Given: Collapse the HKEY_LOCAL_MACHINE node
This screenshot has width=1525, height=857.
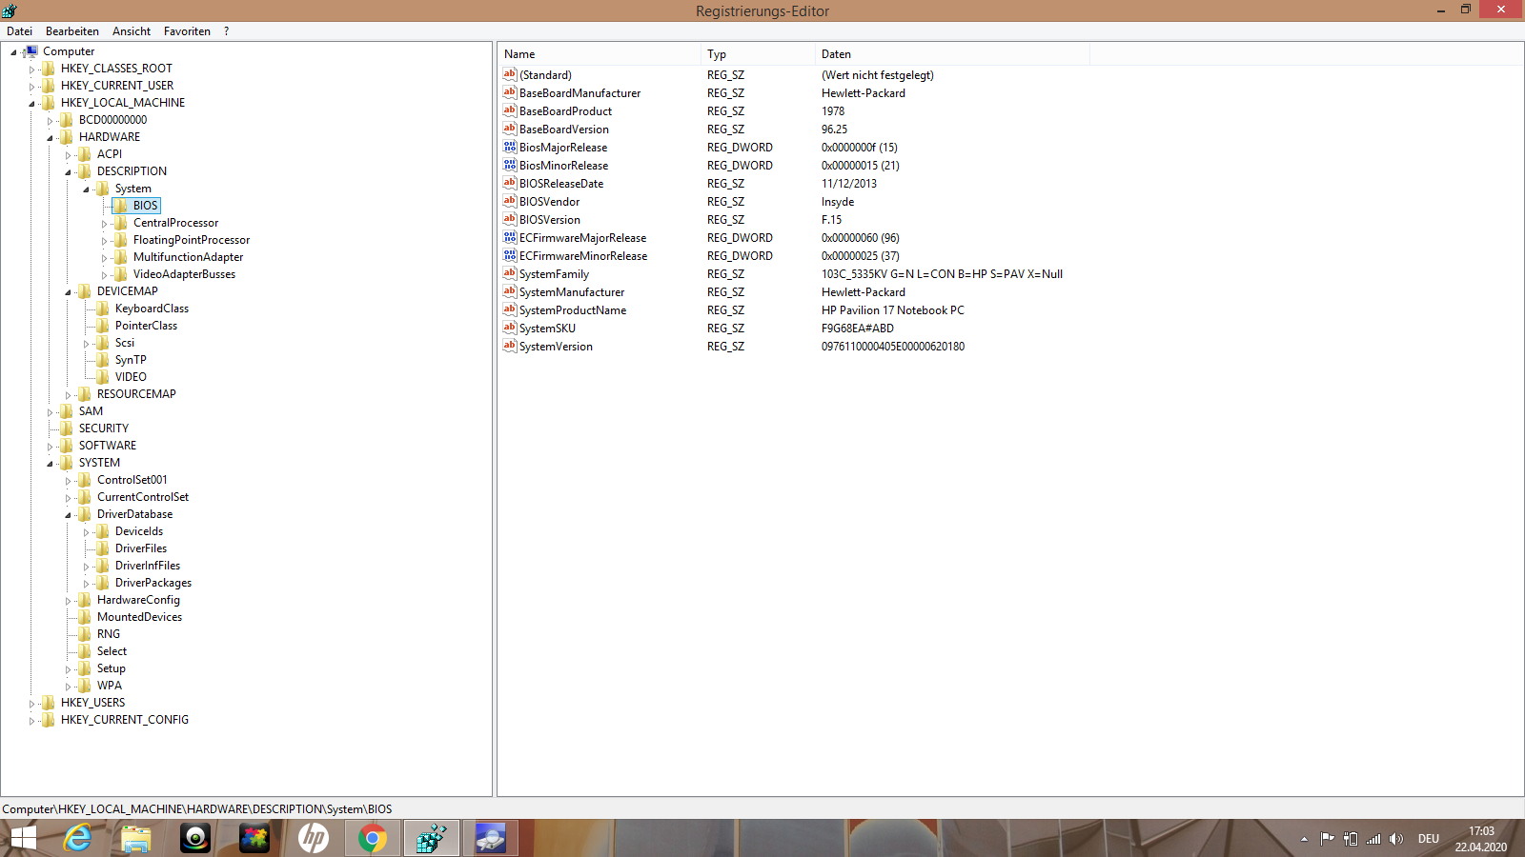Looking at the screenshot, I should (31, 104).
